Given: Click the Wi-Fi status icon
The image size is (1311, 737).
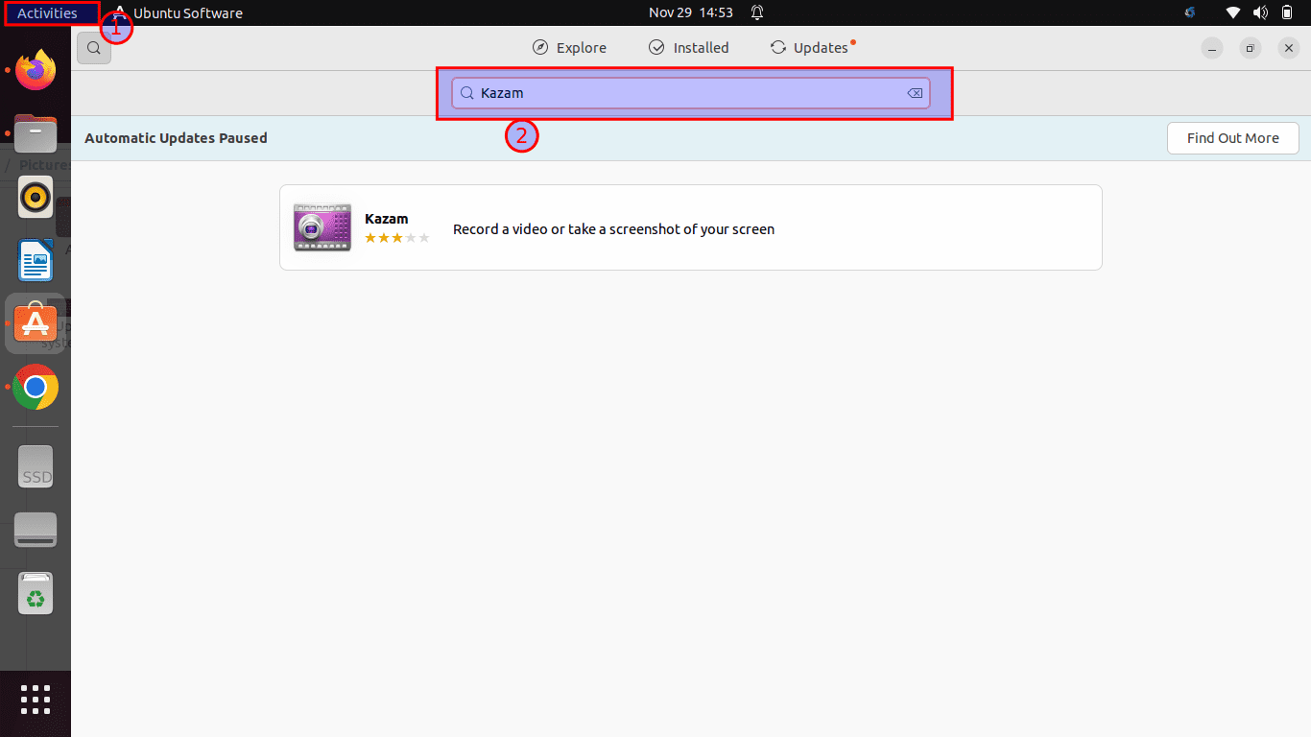Looking at the screenshot, I should coord(1234,13).
